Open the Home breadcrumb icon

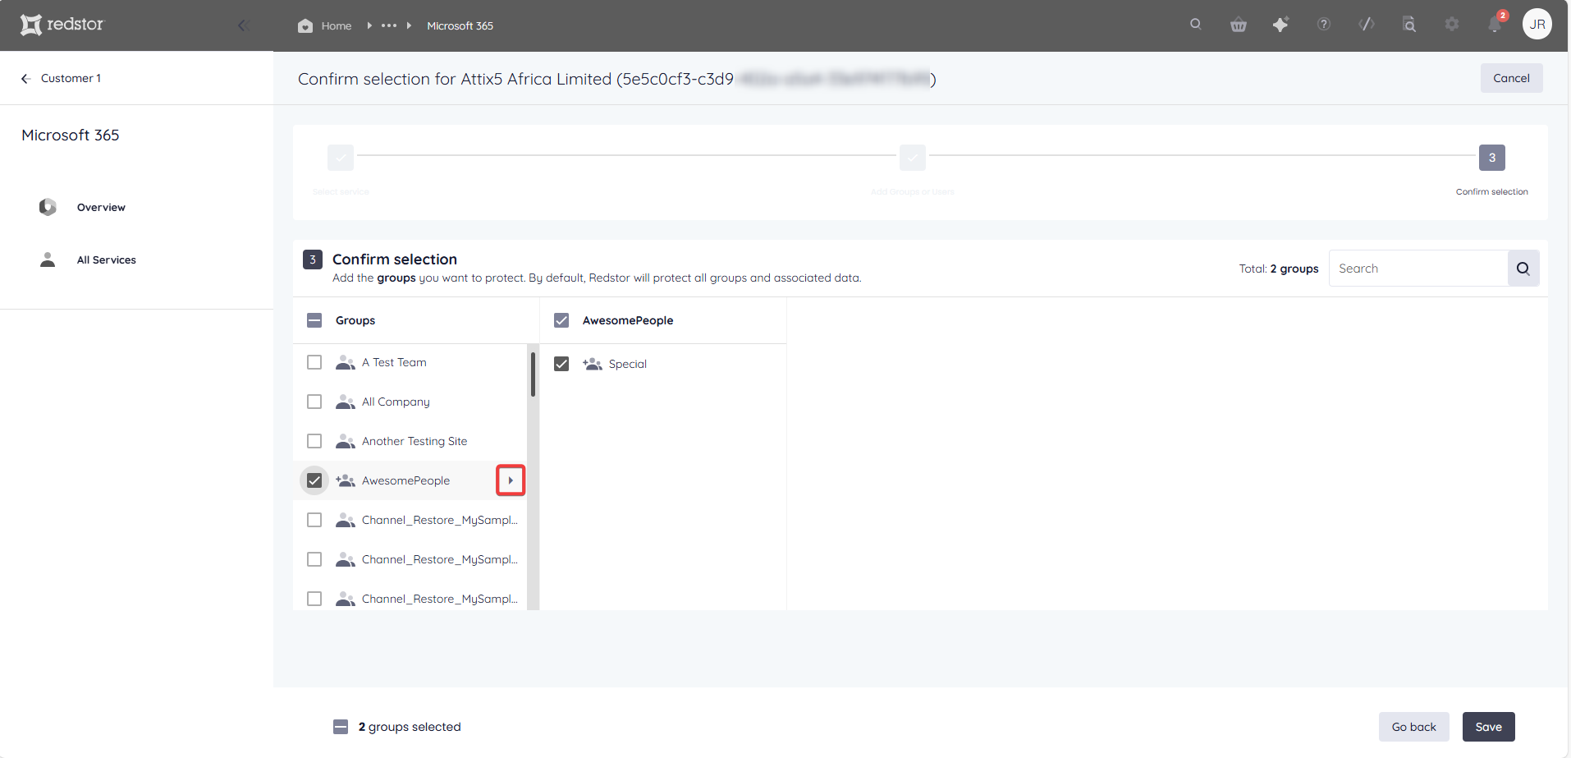point(305,25)
